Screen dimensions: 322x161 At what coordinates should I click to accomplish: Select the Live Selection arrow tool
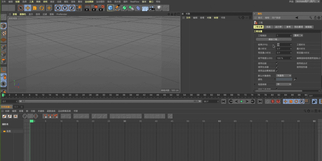[x=21, y=8]
